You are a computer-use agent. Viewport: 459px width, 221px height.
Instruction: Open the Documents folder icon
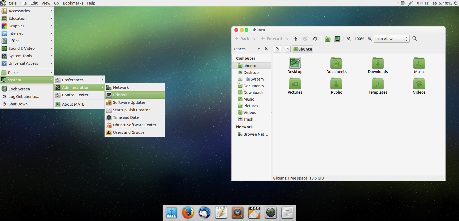click(x=336, y=63)
